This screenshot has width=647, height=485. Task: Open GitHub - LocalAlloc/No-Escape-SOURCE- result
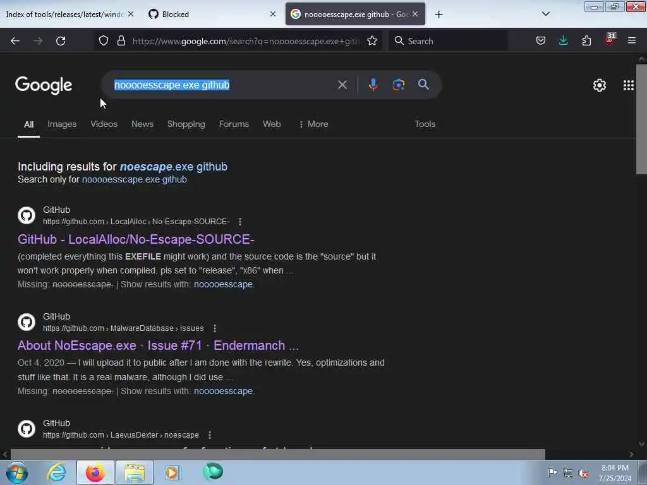[x=136, y=239]
